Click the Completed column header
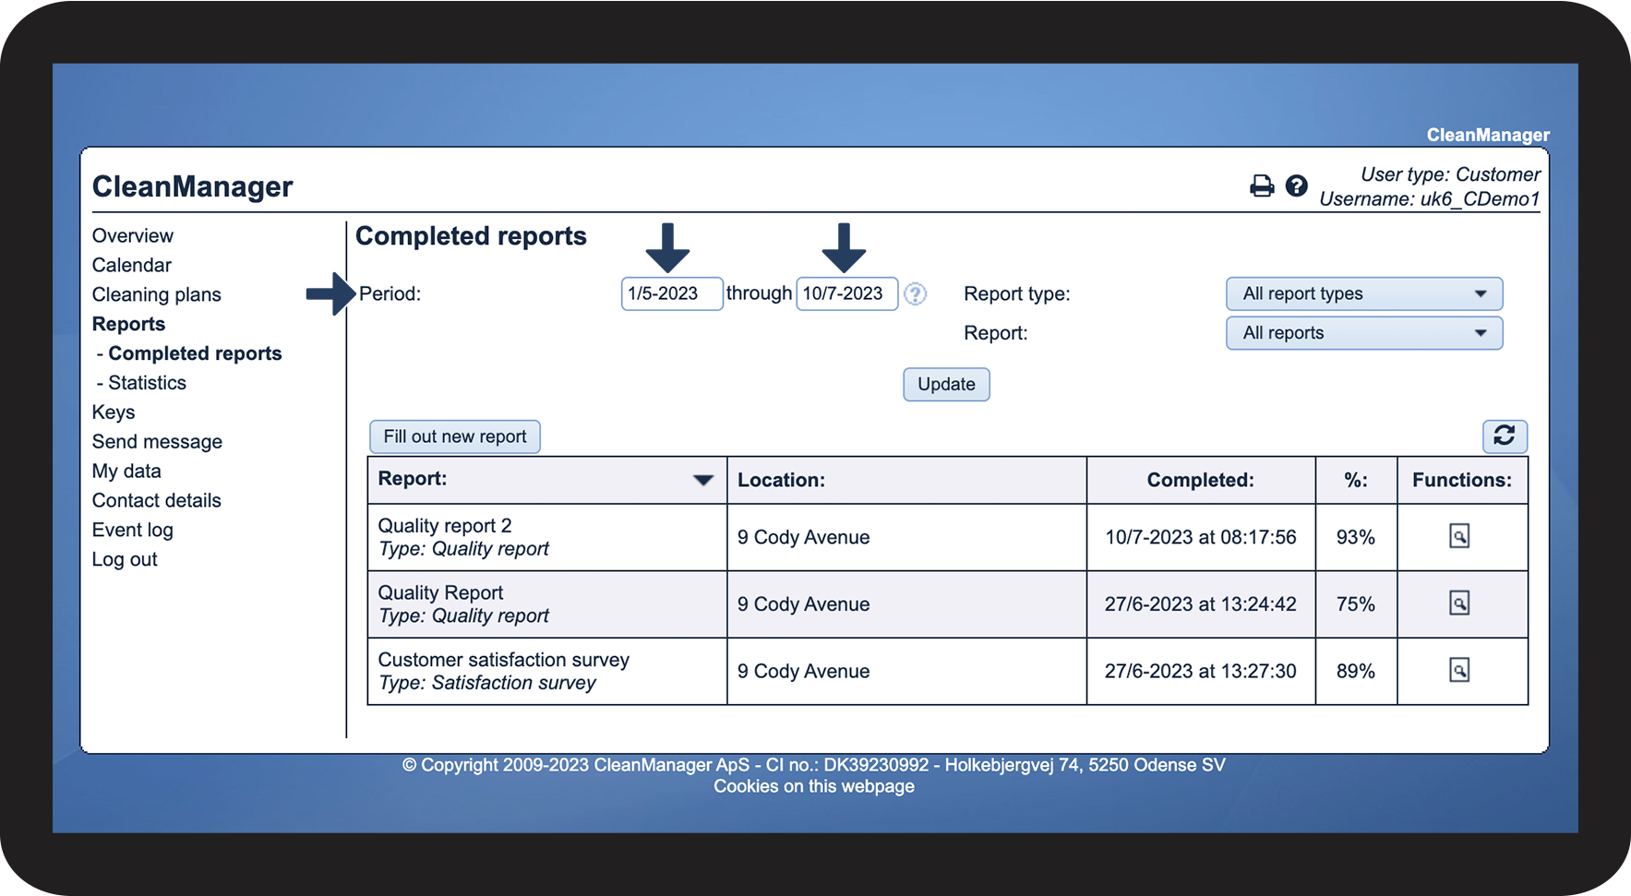1631x896 pixels. pos(1200,480)
